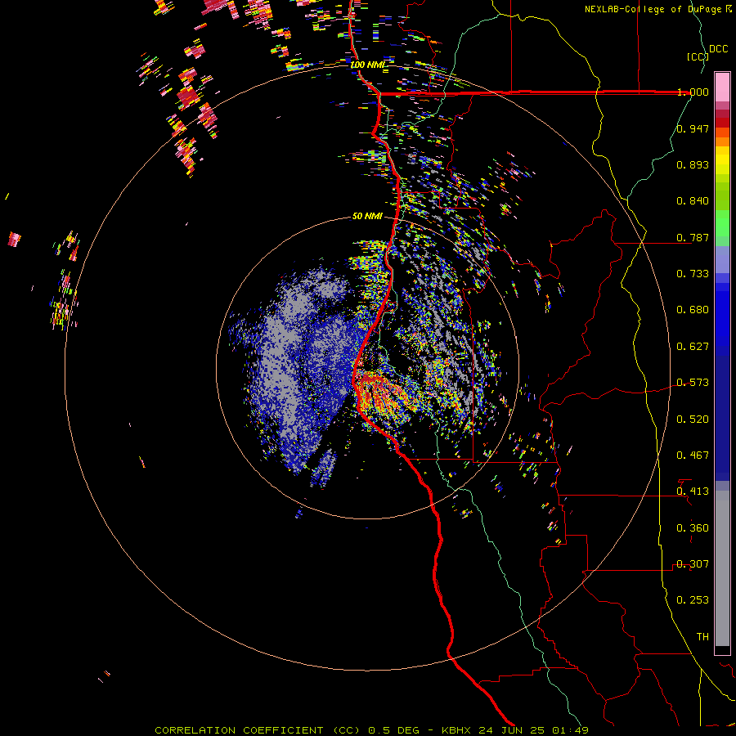This screenshot has width=736, height=736.
Task: Select the 0.893 scale value
Action: [x=693, y=164]
